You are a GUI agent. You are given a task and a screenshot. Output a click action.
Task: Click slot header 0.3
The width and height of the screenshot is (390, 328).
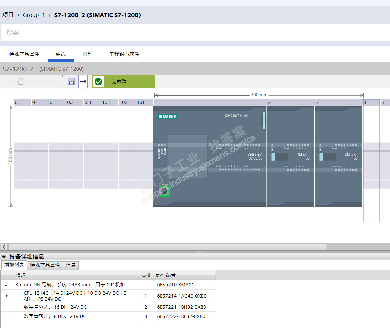pyautogui.click(x=92, y=102)
